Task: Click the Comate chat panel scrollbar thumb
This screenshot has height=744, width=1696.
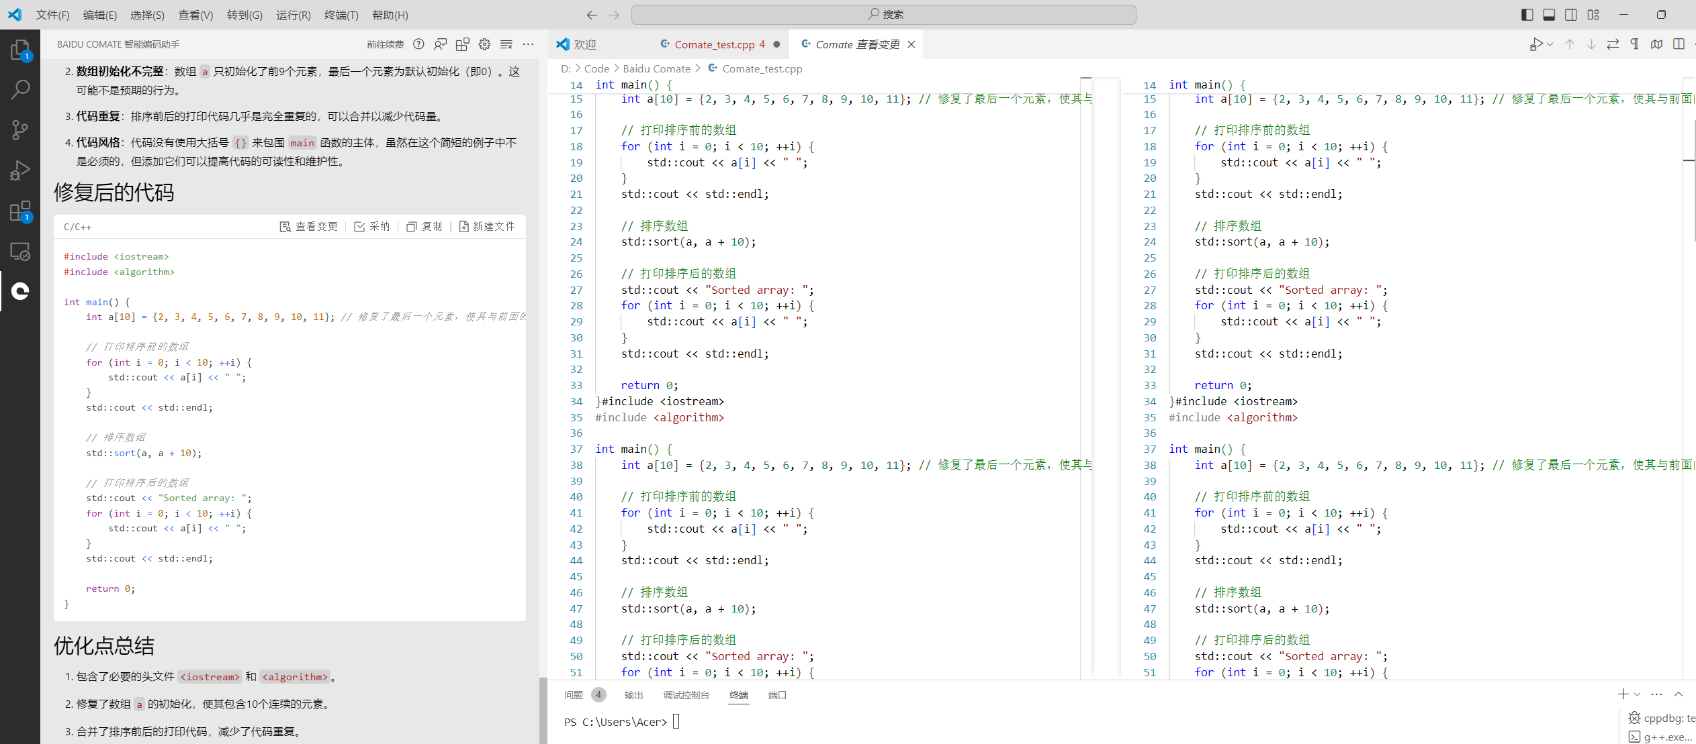Action: 543,710
